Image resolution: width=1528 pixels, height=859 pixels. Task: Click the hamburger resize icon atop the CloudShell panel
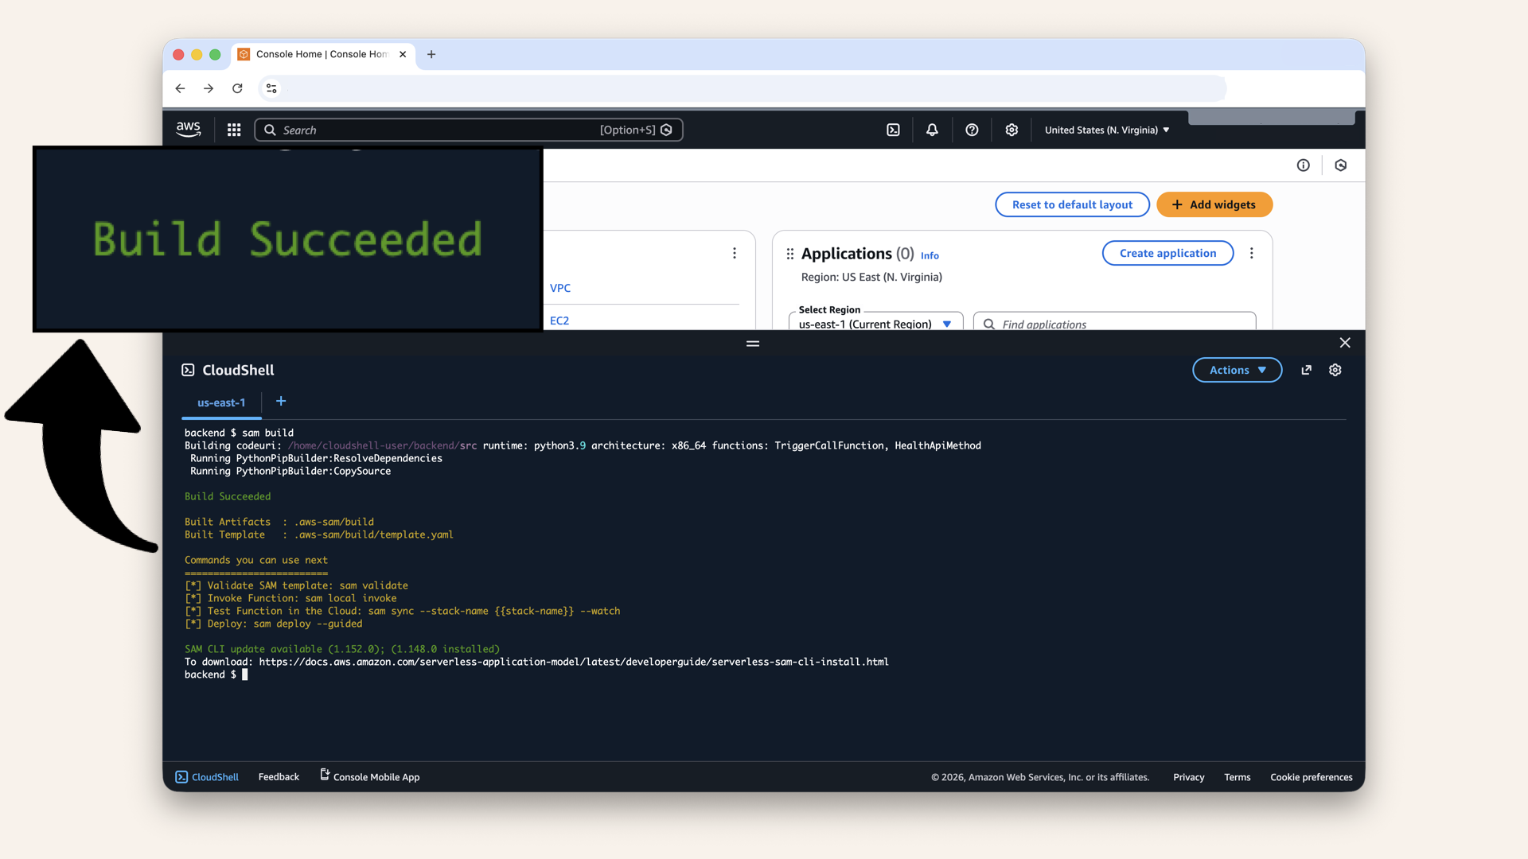tap(752, 344)
